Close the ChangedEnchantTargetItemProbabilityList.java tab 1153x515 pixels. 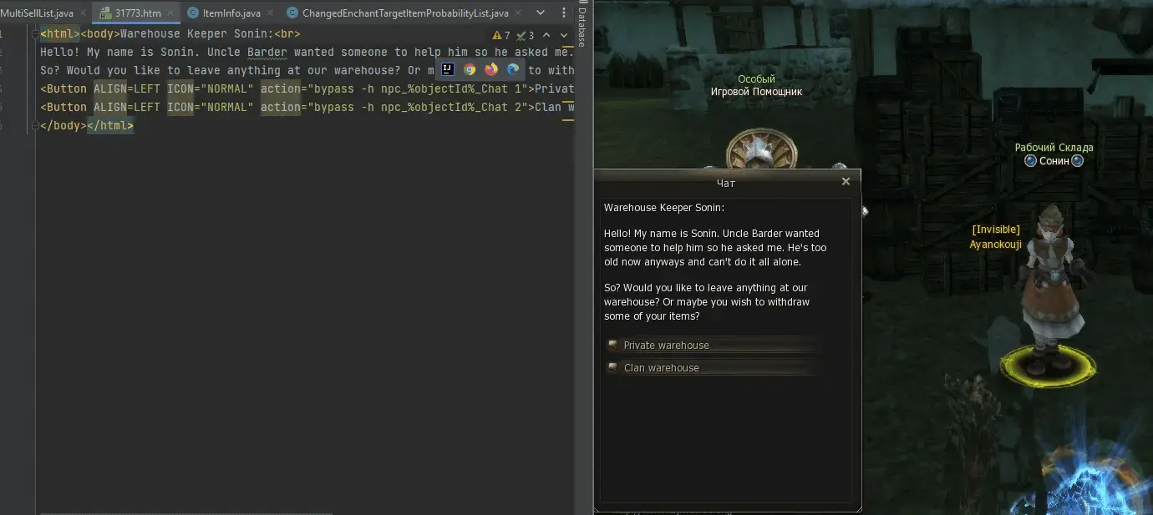point(518,13)
